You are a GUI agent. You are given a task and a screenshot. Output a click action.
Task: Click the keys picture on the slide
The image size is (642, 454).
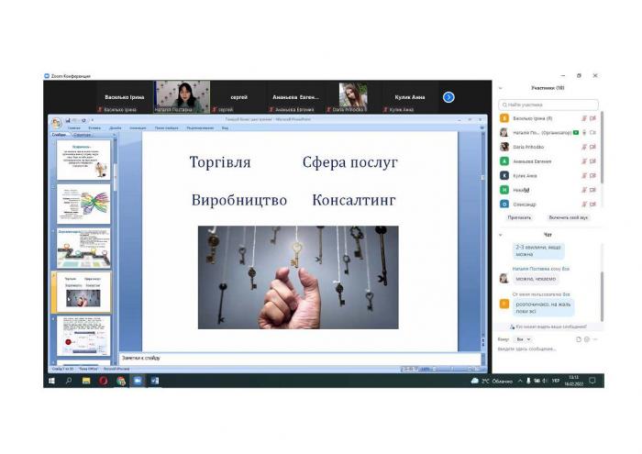[x=298, y=277]
